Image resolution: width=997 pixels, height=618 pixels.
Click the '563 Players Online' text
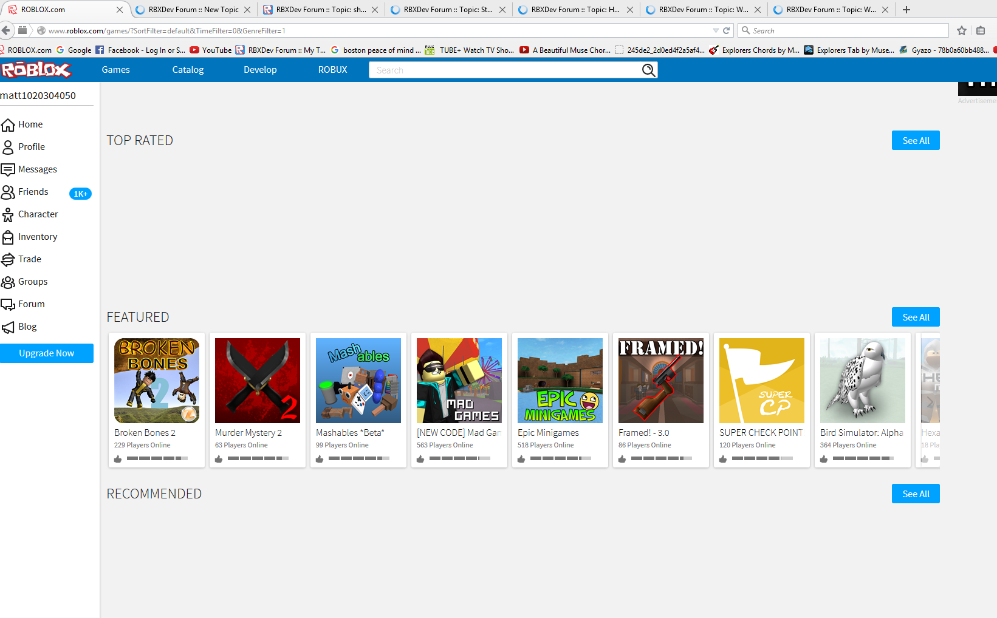tap(445, 445)
